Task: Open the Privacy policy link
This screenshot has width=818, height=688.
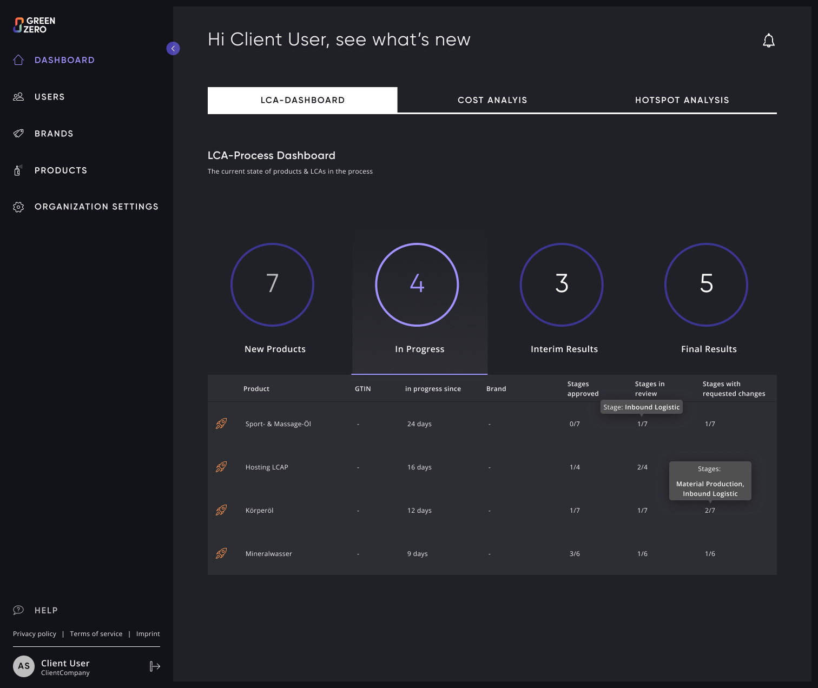Action: [x=35, y=634]
